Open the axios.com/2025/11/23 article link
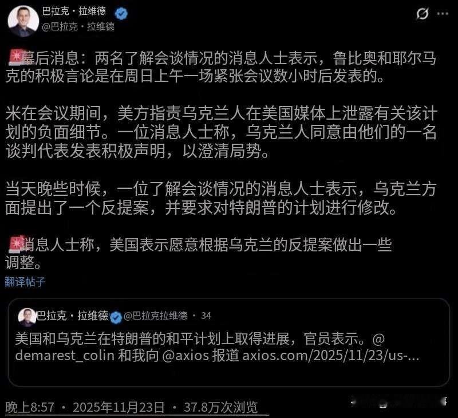This screenshot has height=418, width=458. [x=331, y=356]
